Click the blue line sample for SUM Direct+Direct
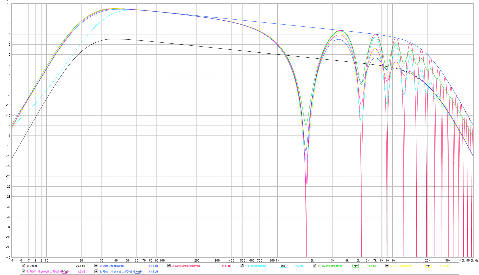The height and width of the screenshot is (275, 479). point(138,266)
